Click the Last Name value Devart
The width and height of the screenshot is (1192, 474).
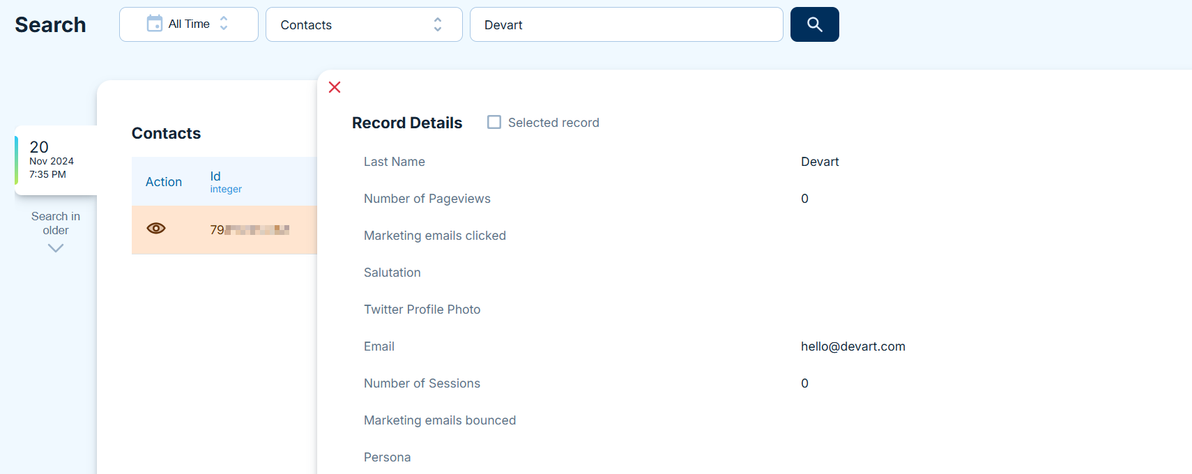[820, 162]
